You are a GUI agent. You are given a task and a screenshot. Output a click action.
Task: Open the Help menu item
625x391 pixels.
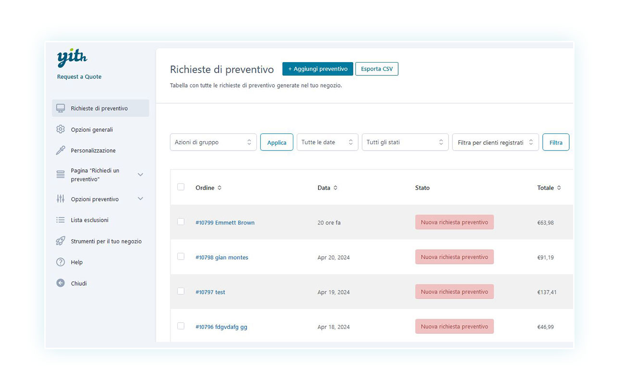coord(77,263)
